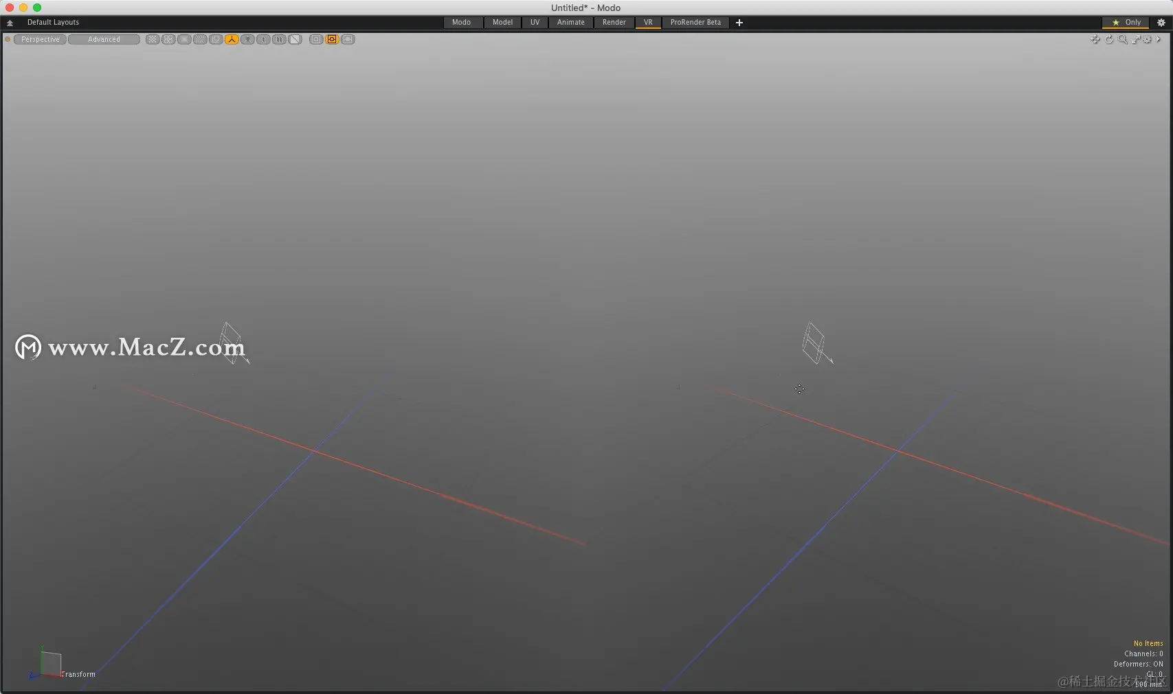Click the double up-arrow icon beside Default Layouts
The height and width of the screenshot is (694, 1173).
click(10, 23)
